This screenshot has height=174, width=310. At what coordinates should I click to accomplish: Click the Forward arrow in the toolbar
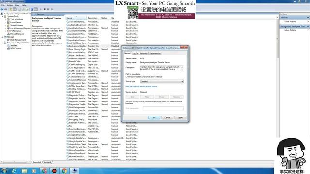click(x=6, y=9)
